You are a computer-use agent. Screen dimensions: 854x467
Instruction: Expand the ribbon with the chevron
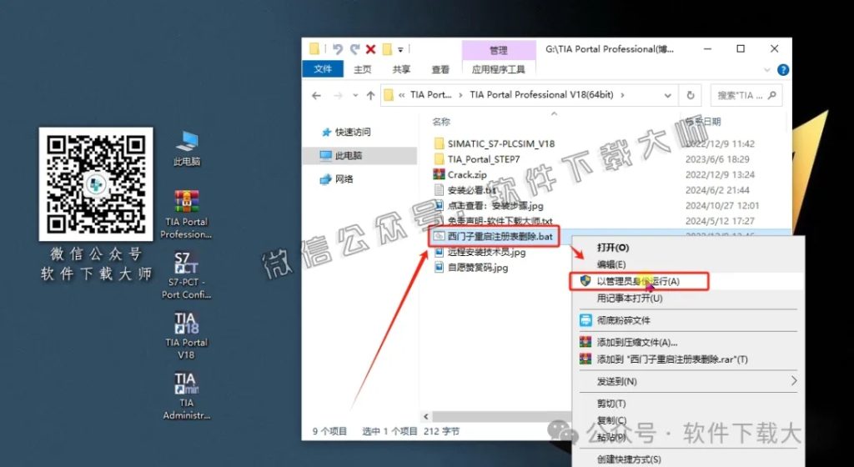coord(767,70)
